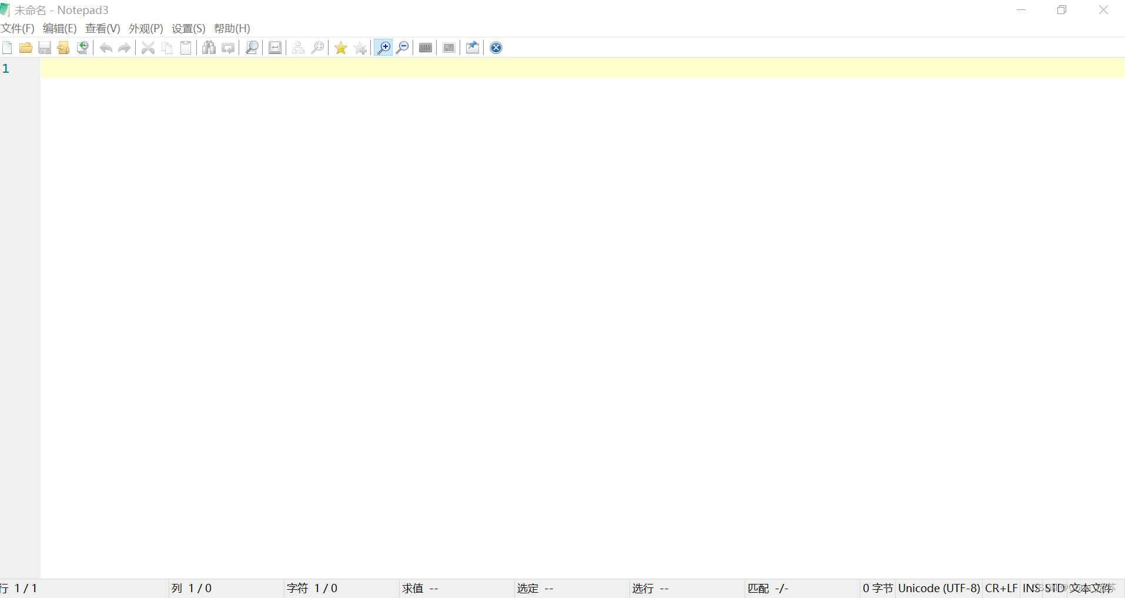Toggle STD mode in status bar

[1055, 588]
